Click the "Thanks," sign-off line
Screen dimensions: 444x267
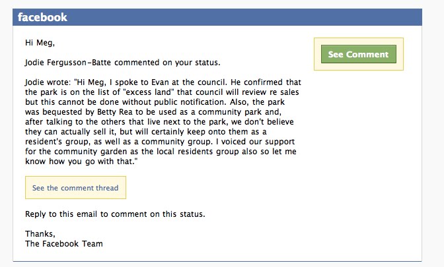pos(40,234)
